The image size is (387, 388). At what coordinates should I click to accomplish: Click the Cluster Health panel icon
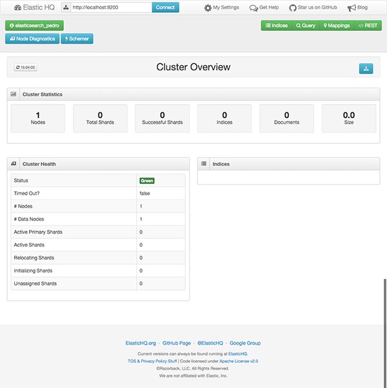pos(14,164)
